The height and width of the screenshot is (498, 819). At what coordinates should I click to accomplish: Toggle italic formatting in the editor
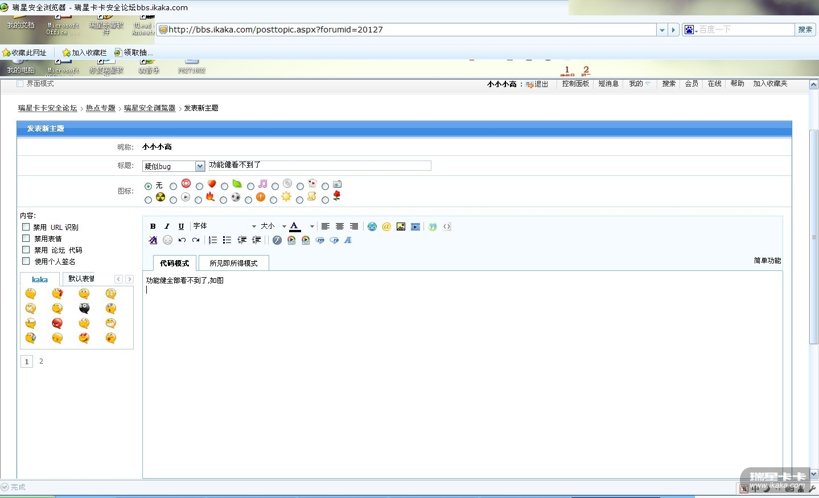[x=167, y=227]
